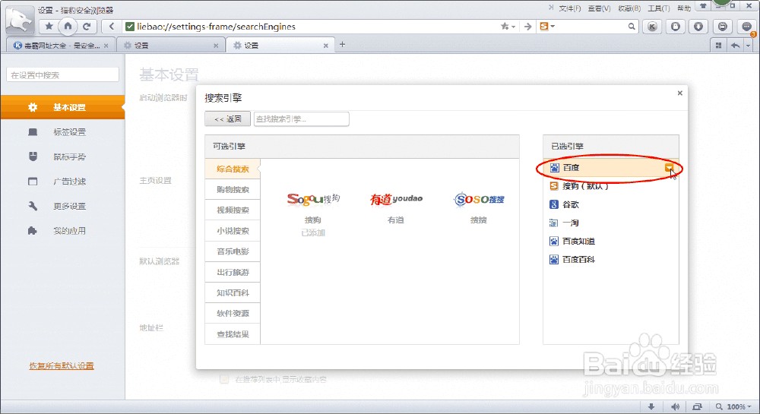Viewport: 760px width, 414px height.
Task: Select the 购物搜索 category
Action: [x=233, y=189]
